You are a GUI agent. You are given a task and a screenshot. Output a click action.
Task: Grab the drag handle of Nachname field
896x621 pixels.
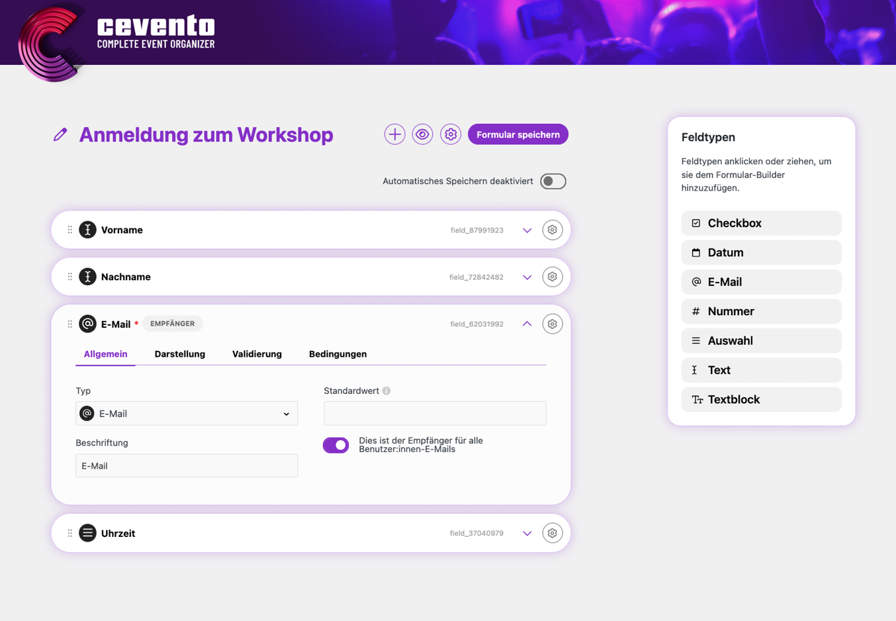coord(69,277)
